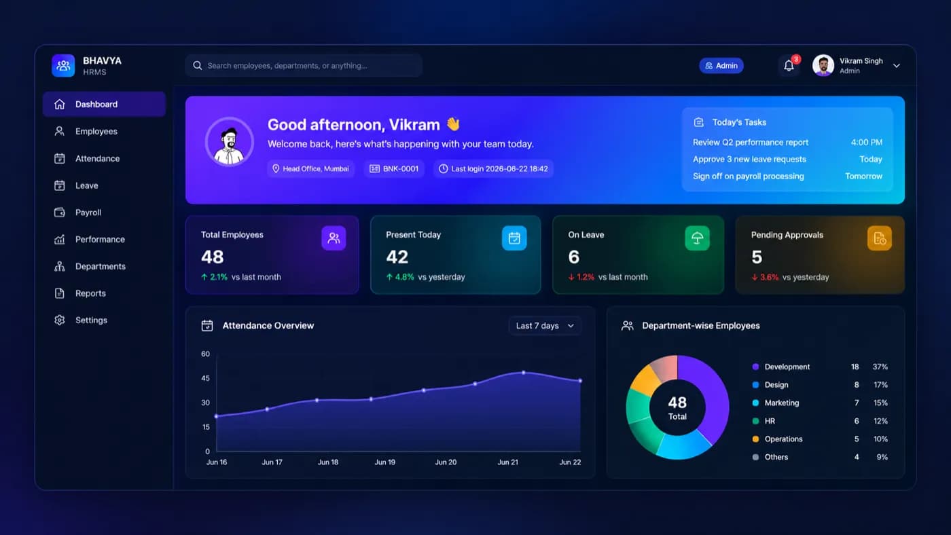Viewport: 951px width, 535px height.
Task: Expand the user account menu chevron
Action: [x=897, y=66]
